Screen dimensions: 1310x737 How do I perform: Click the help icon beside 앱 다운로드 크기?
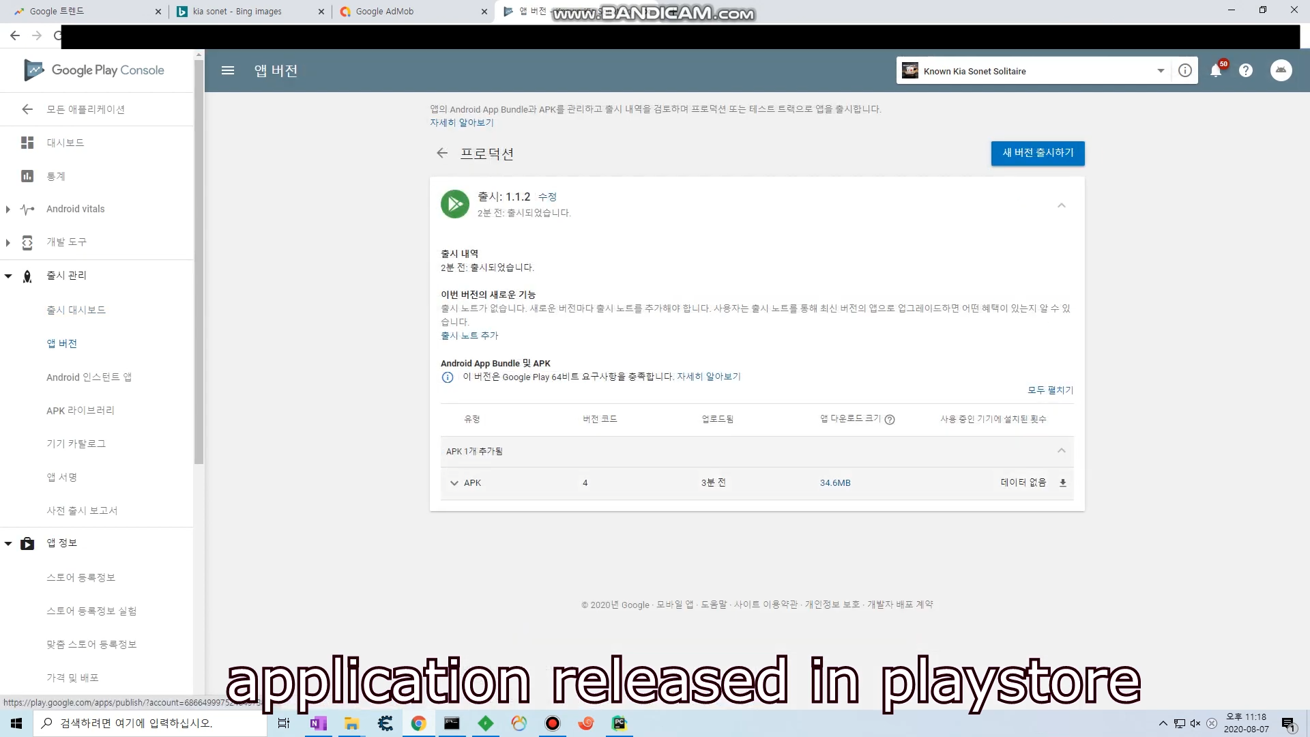[x=890, y=420]
